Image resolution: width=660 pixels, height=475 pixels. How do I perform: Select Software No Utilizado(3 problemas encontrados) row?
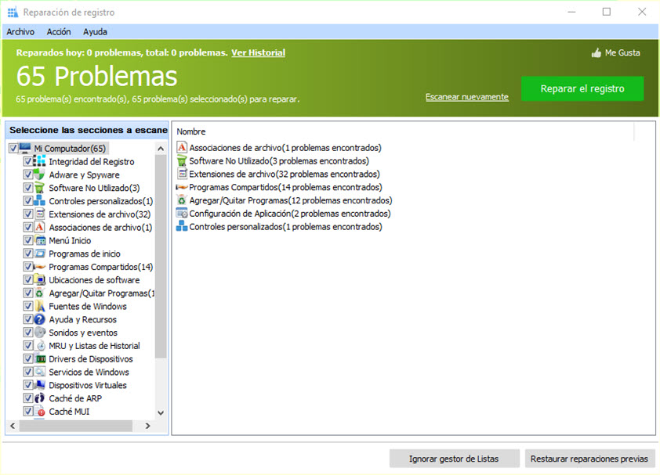(x=273, y=160)
